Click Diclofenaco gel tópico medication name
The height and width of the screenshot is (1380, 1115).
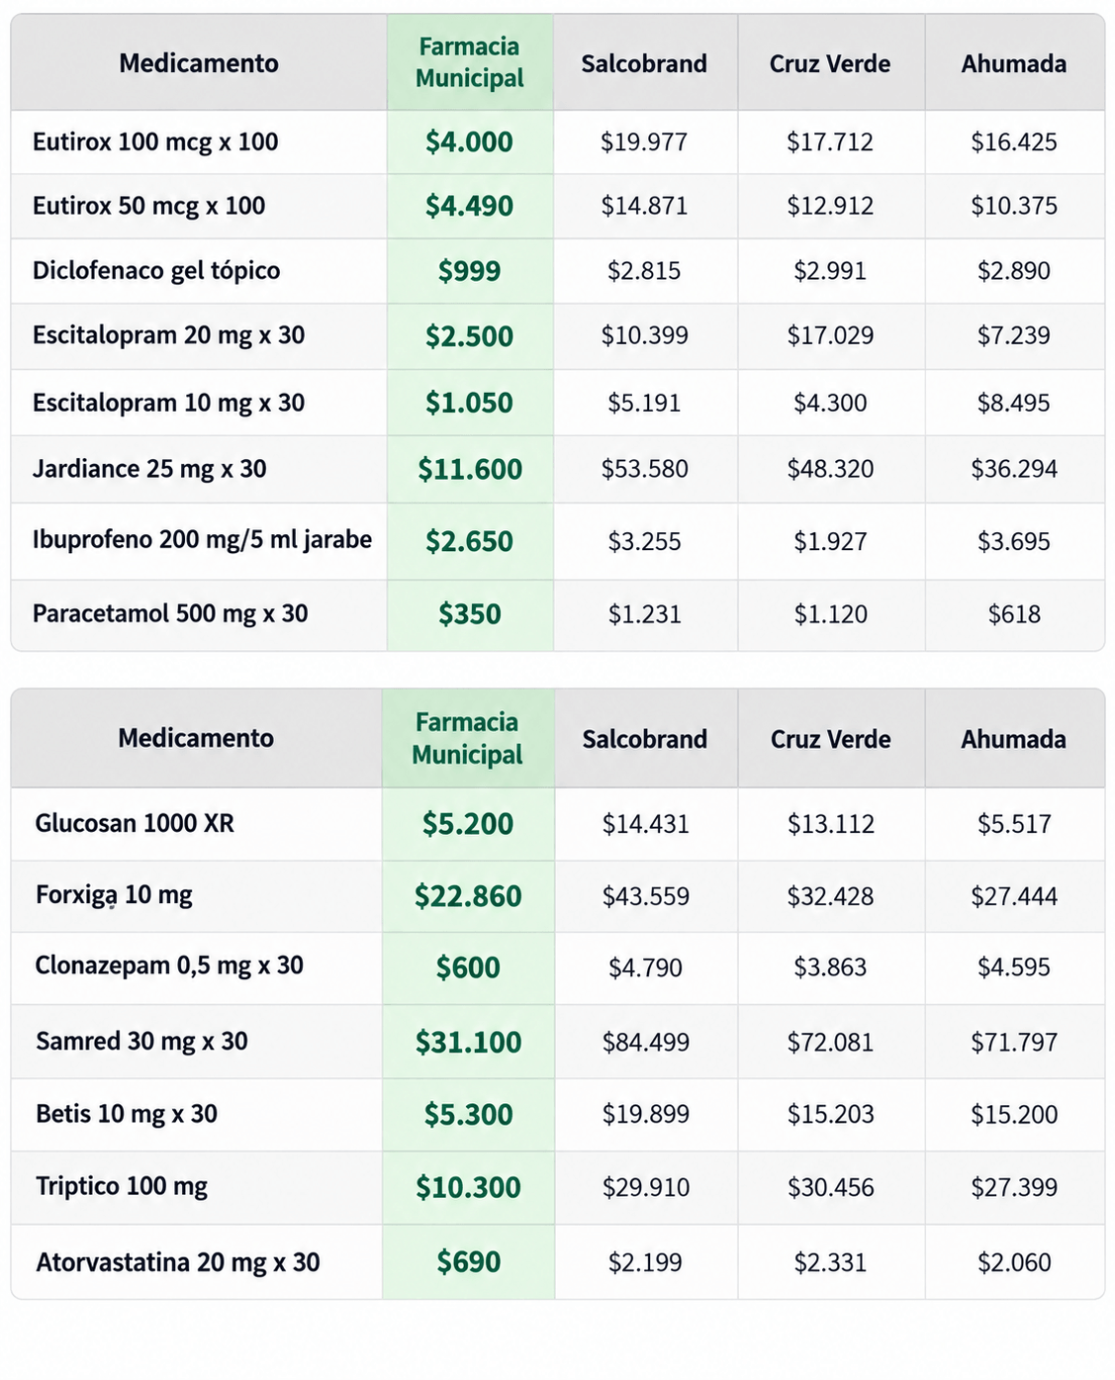click(156, 270)
